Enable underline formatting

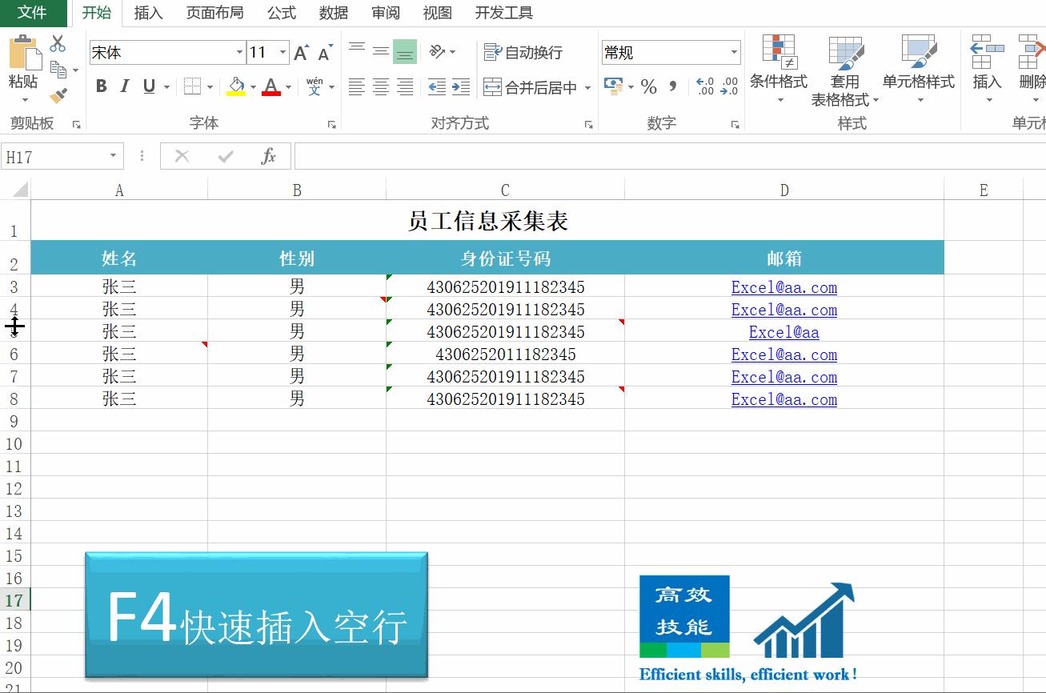148,86
